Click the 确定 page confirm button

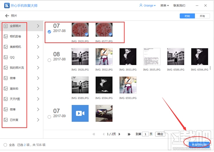click(x=160, y=134)
